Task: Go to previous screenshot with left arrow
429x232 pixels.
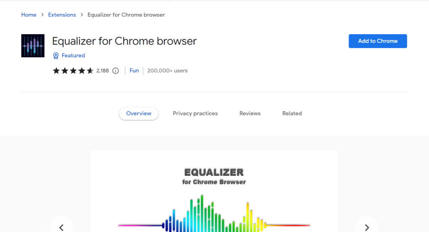Action: [x=61, y=227]
